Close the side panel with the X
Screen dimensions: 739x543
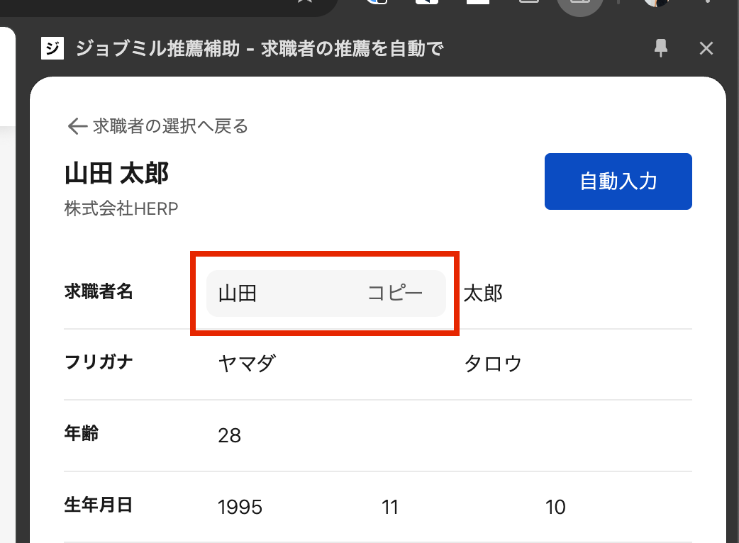706,48
